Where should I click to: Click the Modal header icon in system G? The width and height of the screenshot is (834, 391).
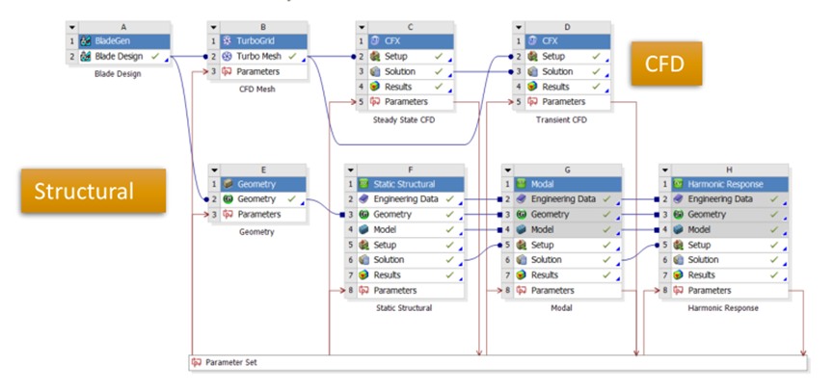coord(521,184)
